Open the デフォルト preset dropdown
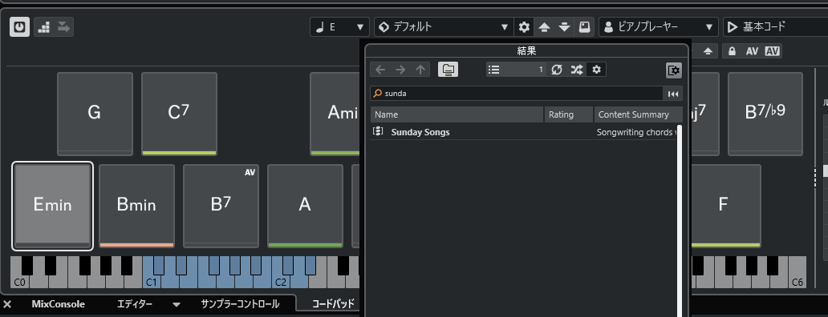Image resolution: width=828 pixels, height=317 pixels. (444, 27)
